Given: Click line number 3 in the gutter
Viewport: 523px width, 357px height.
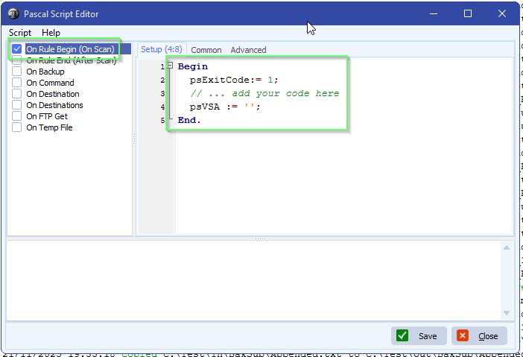Looking at the screenshot, I should coord(162,94).
